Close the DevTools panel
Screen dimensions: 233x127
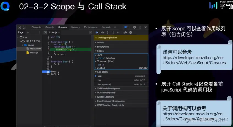[146, 27]
